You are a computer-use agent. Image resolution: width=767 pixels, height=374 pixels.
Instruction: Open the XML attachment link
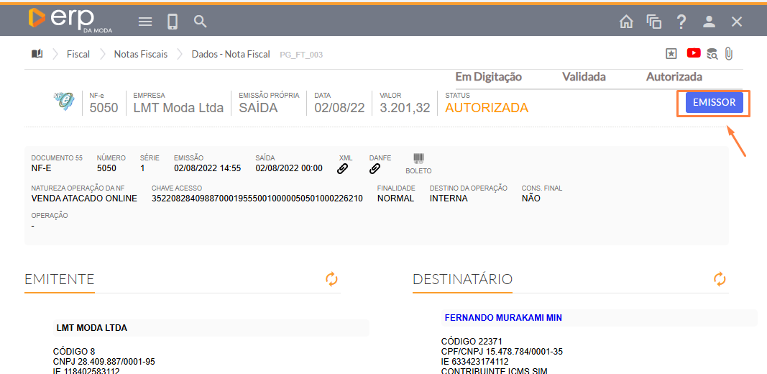tap(343, 169)
